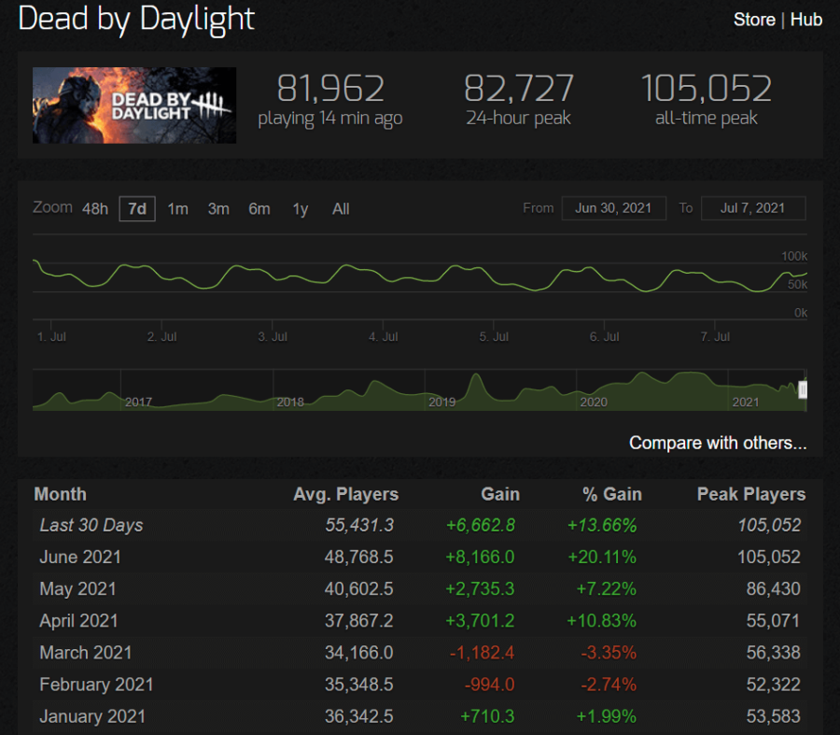Select the June 2021 row label
This screenshot has height=735, width=840.
[80, 557]
